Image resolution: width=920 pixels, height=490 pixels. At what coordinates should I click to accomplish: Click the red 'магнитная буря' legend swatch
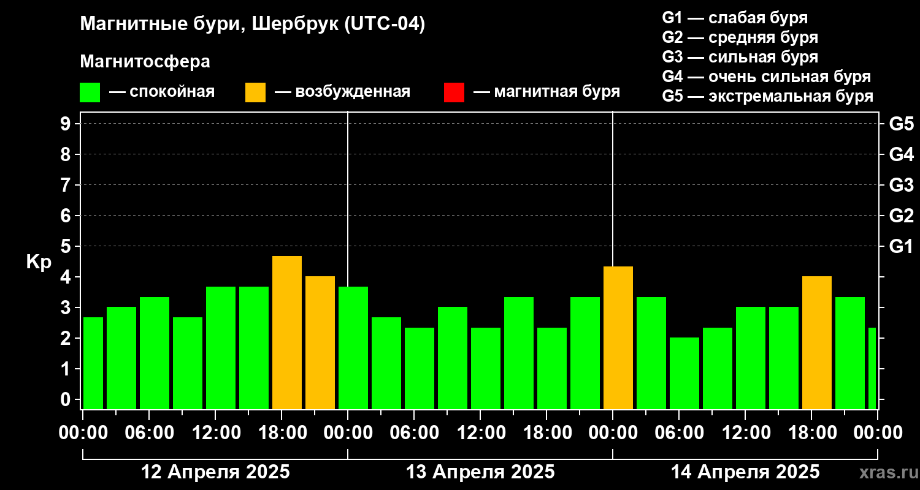click(454, 92)
